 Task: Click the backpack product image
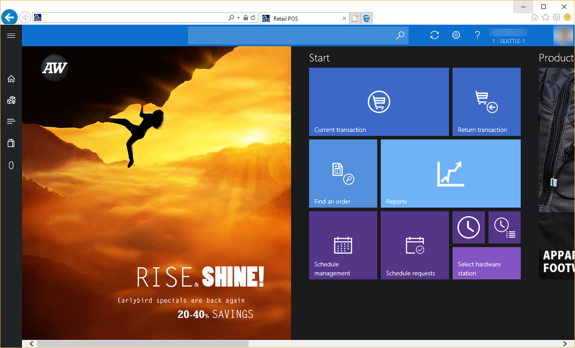557,140
